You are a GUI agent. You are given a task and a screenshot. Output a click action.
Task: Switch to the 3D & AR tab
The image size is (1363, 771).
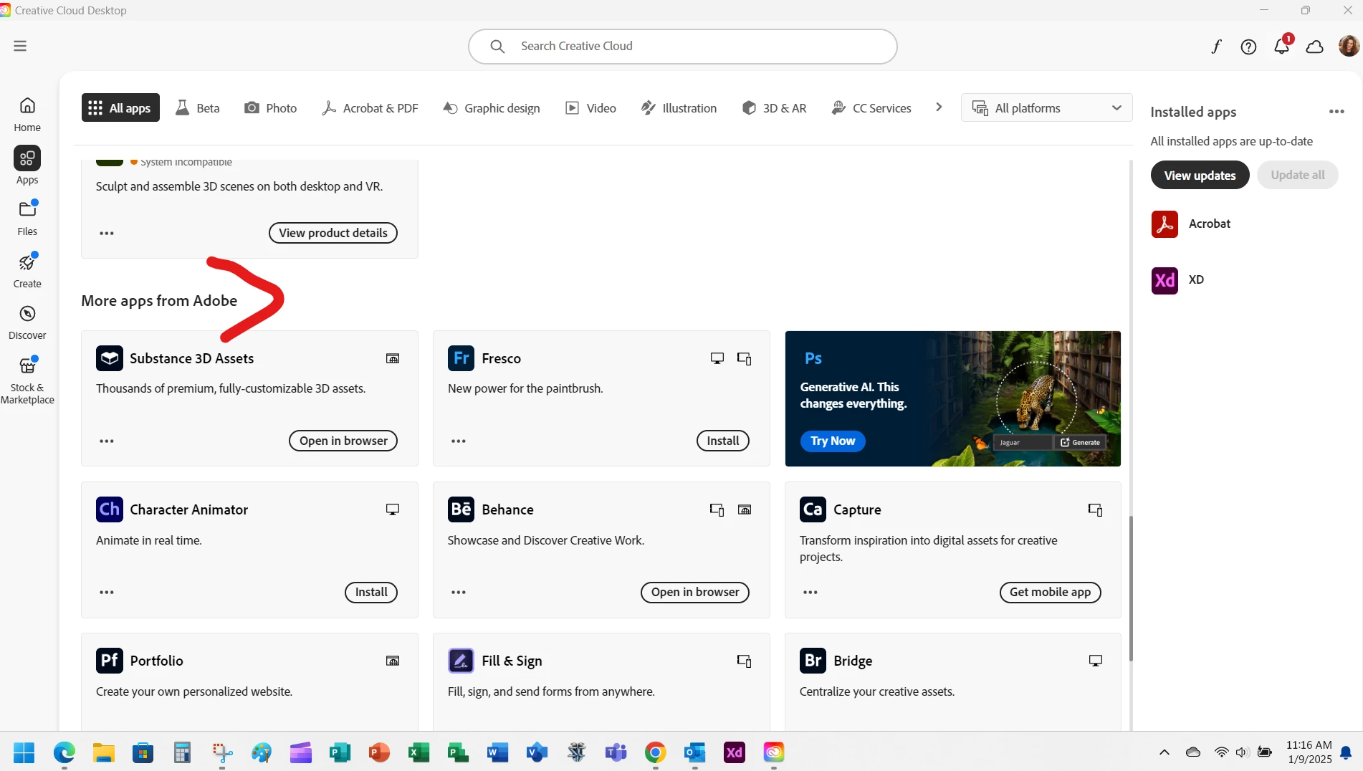[774, 107]
